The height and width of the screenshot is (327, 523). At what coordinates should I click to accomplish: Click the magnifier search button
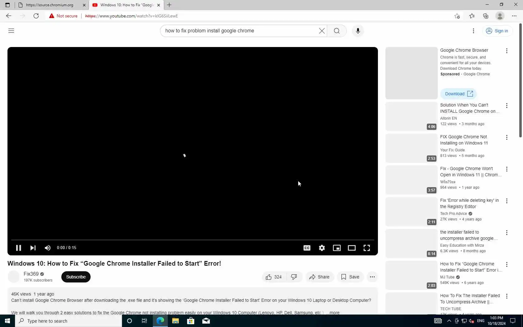coord(337,31)
